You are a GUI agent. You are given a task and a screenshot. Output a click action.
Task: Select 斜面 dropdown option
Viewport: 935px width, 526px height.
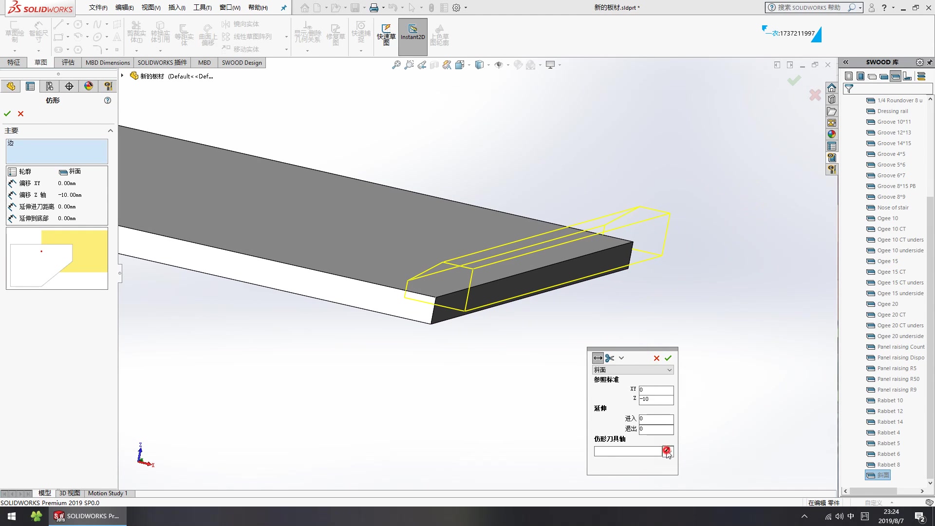pos(631,369)
